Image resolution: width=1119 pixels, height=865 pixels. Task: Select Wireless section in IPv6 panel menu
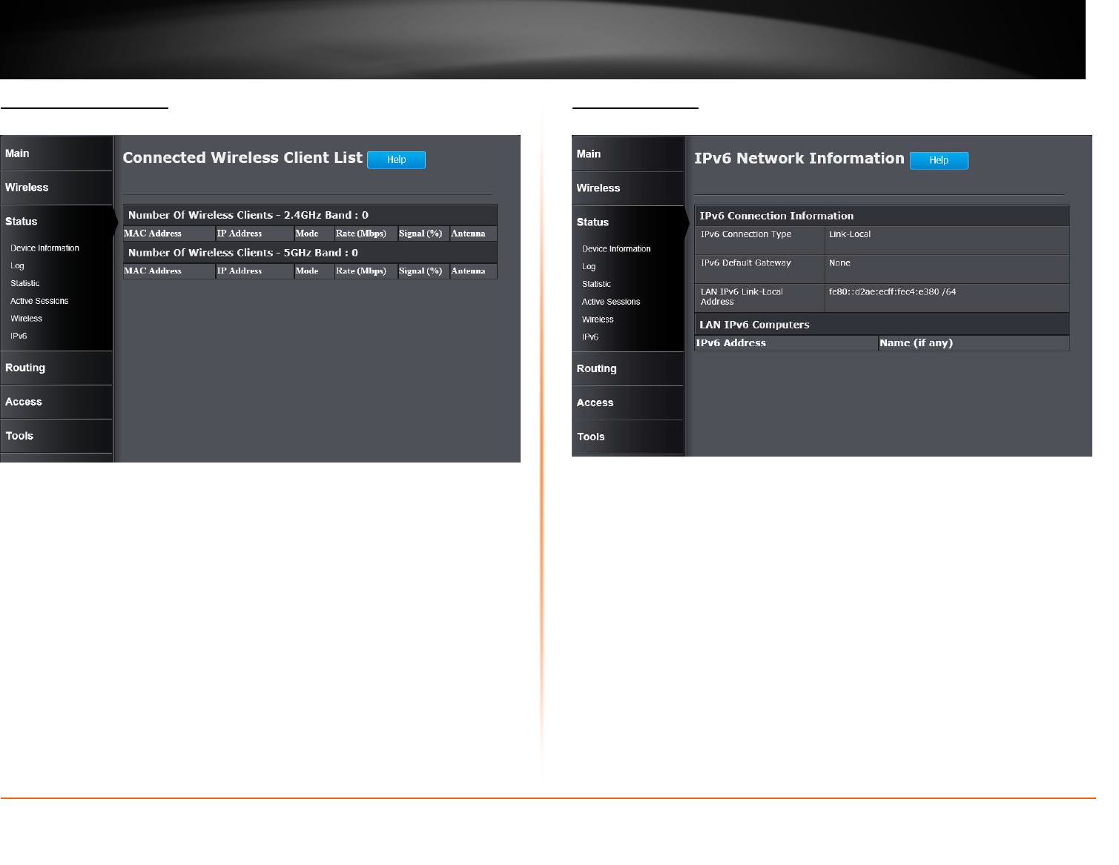click(628, 188)
